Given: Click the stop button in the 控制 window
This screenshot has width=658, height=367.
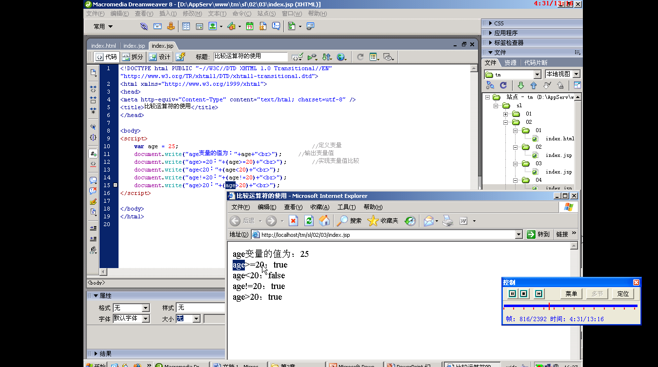Looking at the screenshot, I should click(x=523, y=293).
